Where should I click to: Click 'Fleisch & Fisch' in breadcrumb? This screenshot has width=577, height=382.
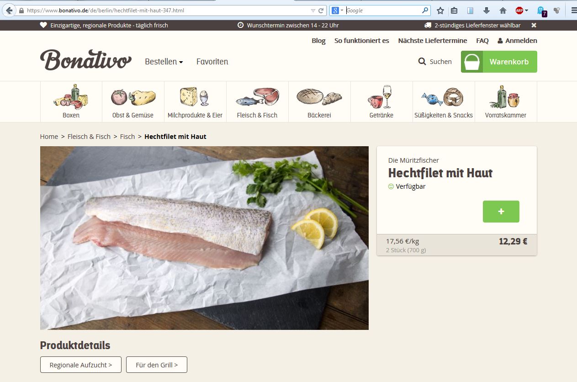(x=89, y=137)
